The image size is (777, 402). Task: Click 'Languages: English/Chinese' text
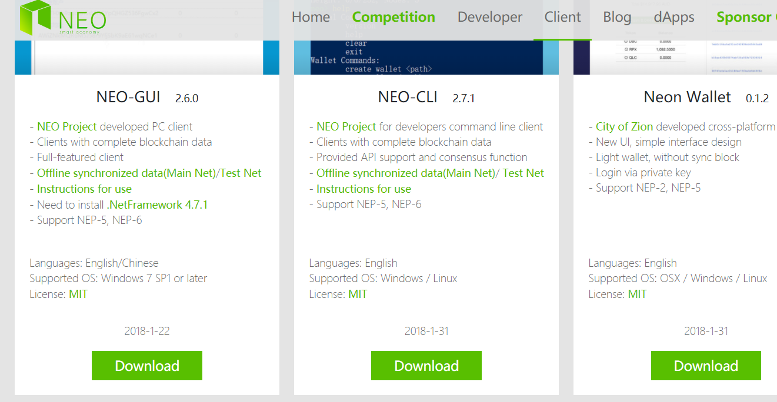94,263
